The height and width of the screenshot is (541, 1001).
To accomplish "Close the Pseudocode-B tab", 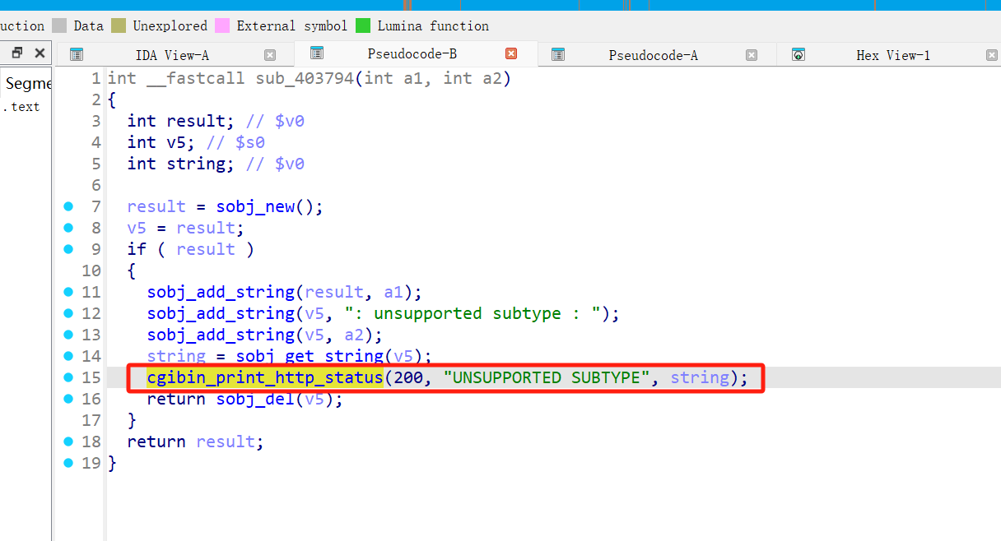I will coord(511,53).
